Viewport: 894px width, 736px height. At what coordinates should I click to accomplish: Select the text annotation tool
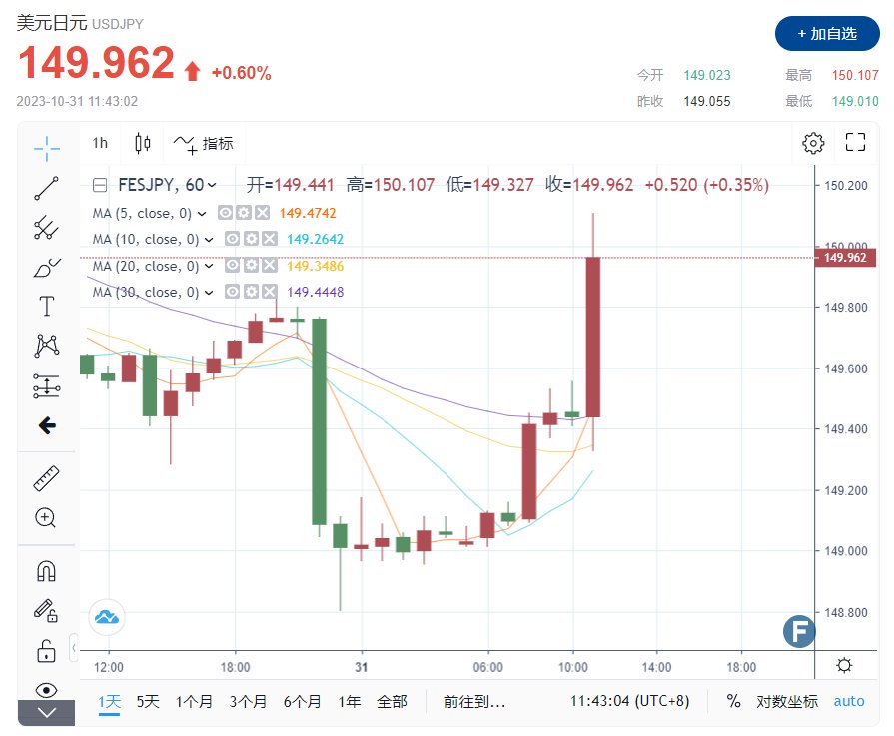coord(47,306)
